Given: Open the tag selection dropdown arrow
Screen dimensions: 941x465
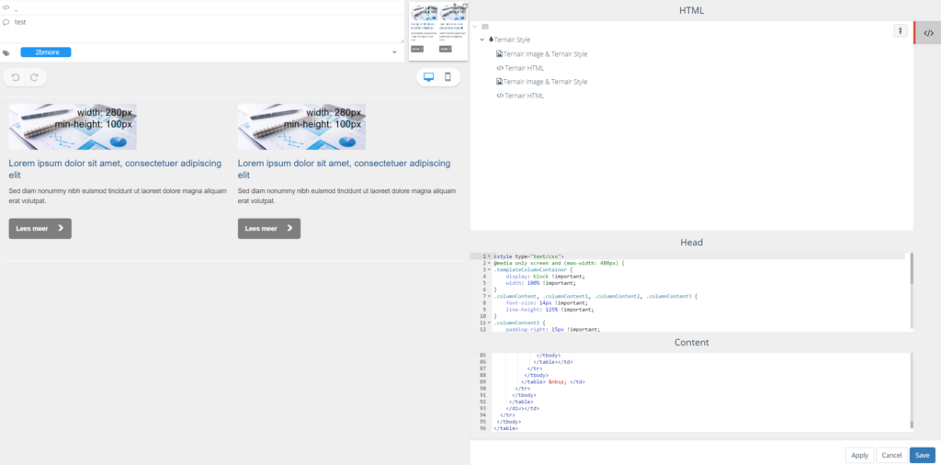Looking at the screenshot, I should pyautogui.click(x=394, y=52).
